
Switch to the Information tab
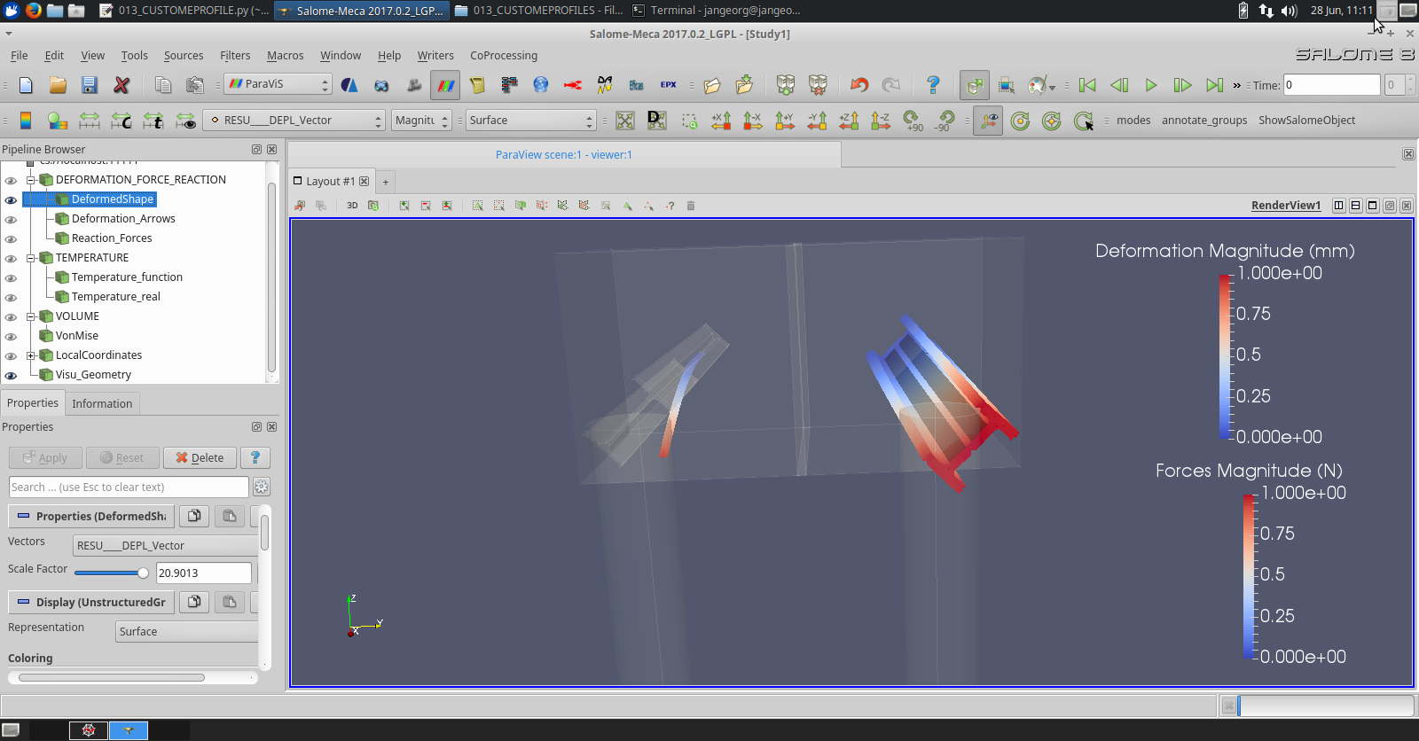102,403
